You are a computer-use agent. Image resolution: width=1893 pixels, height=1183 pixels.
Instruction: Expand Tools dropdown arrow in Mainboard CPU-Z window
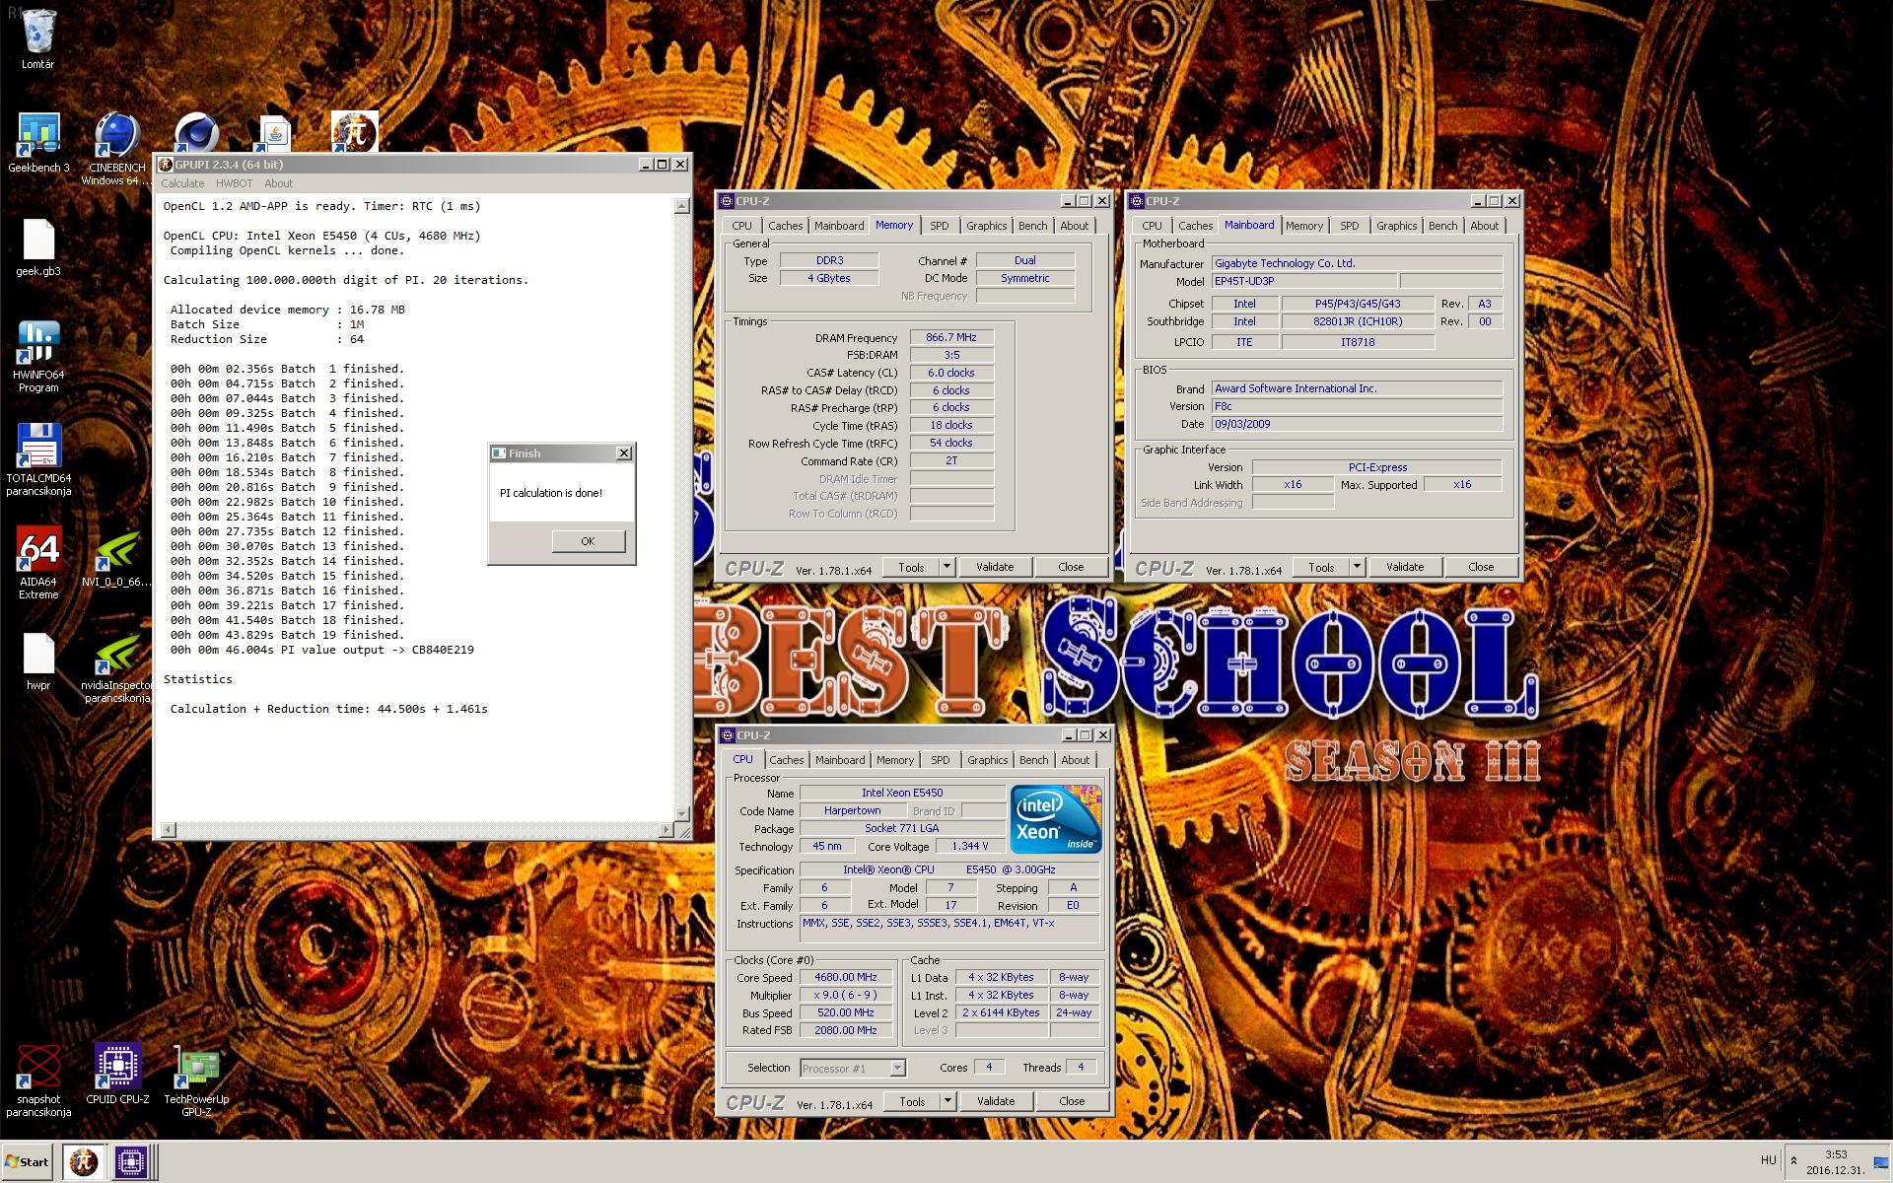tap(1357, 567)
